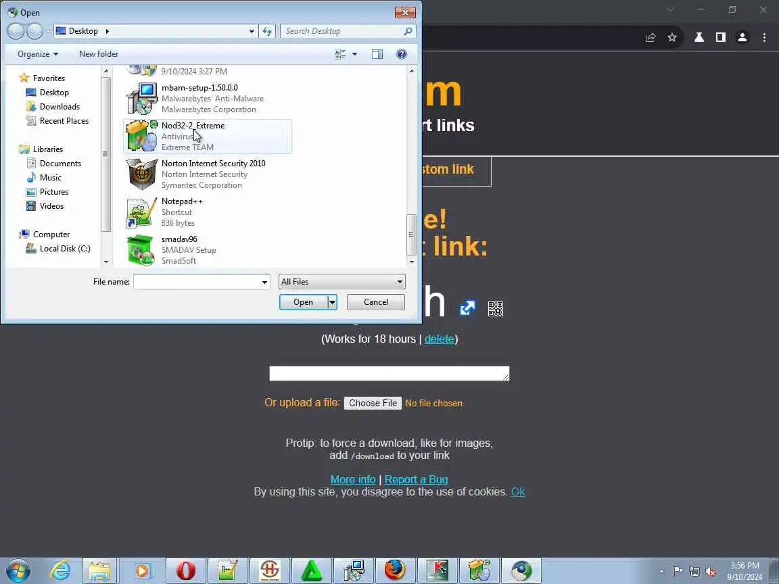Open the Organize dropdown menu
The height and width of the screenshot is (584, 779).
click(38, 54)
